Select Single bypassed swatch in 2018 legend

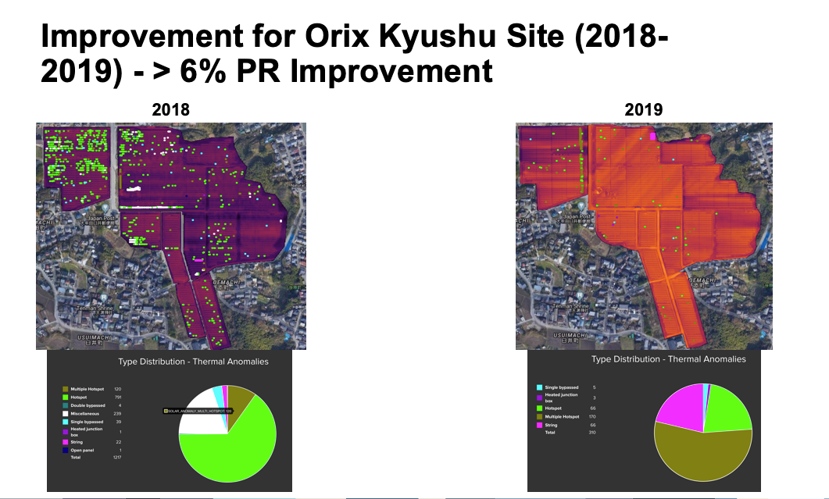coord(65,422)
